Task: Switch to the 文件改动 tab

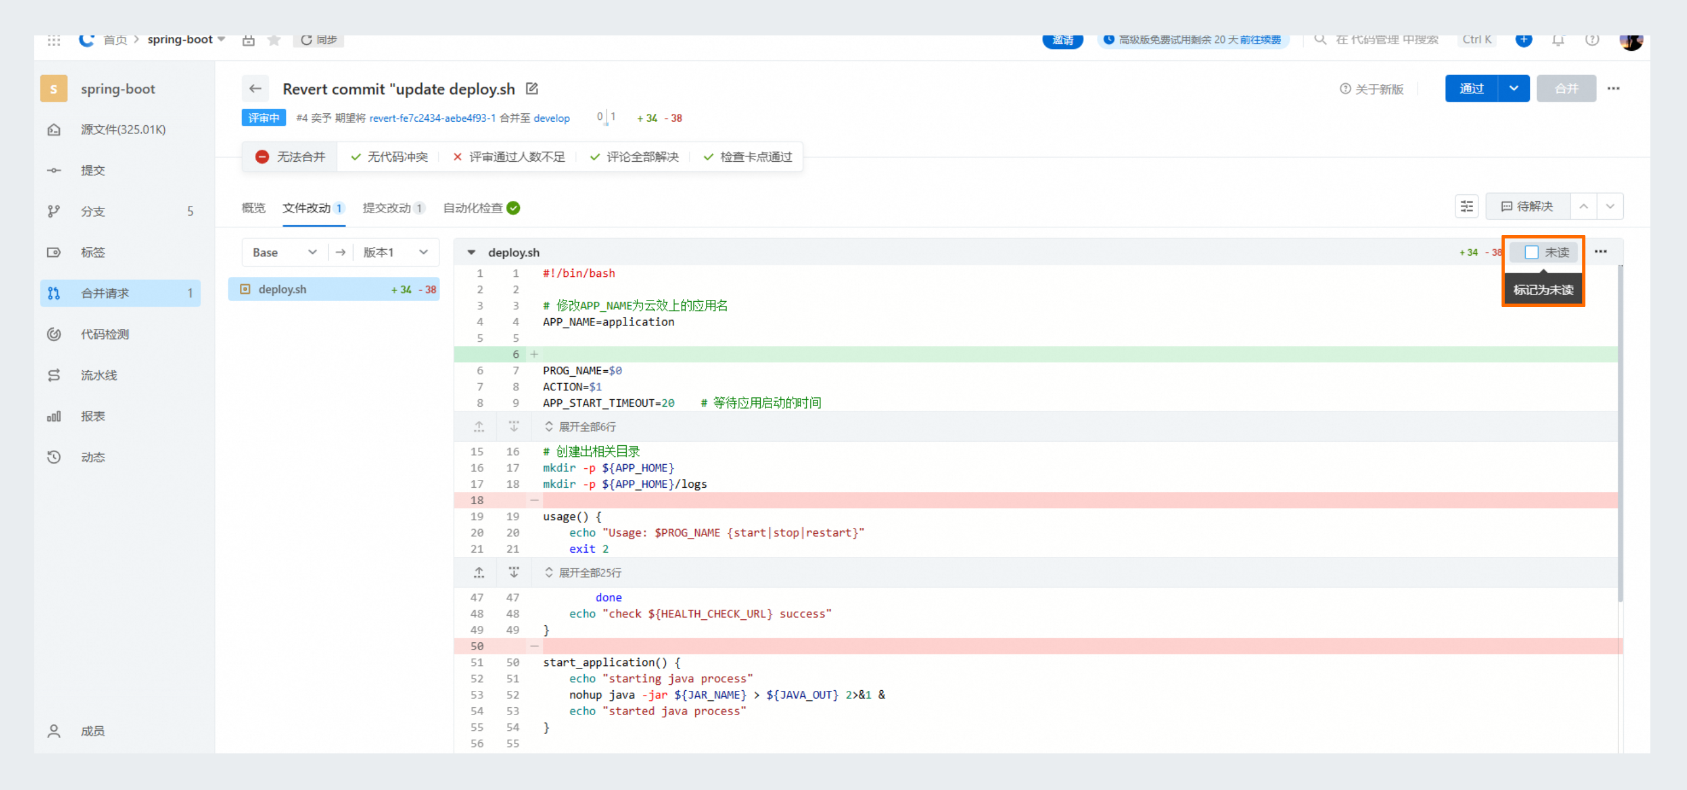Action: (x=314, y=208)
